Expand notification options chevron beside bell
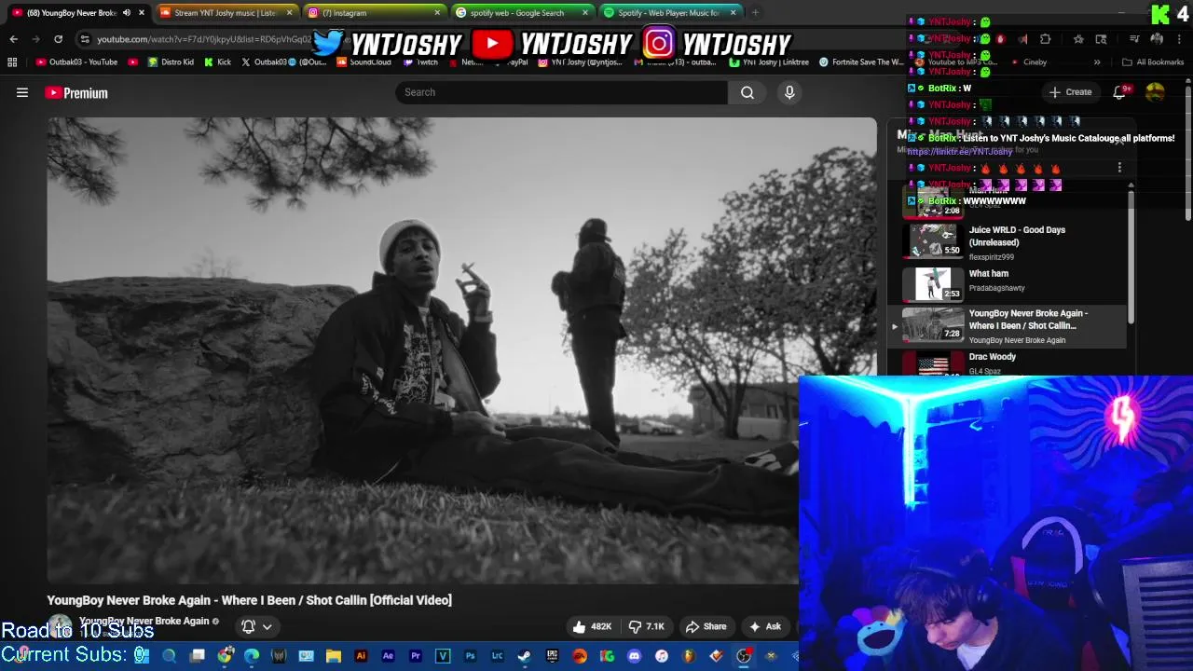 point(267,626)
